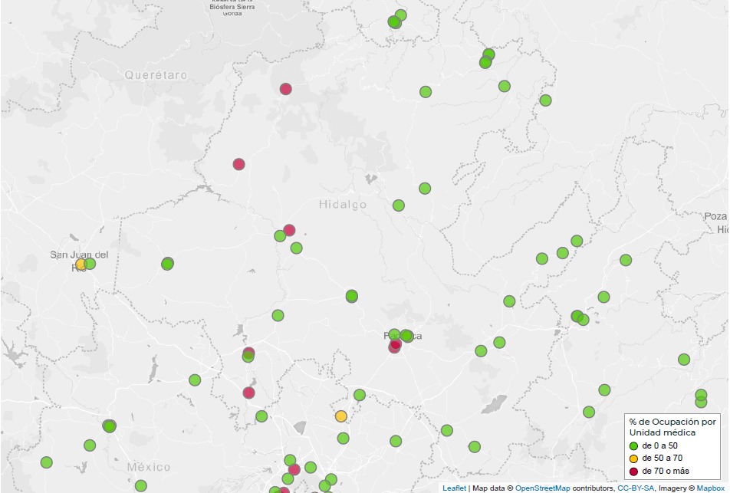
Task: Click the red marker at Pachuca
Action: click(x=395, y=345)
